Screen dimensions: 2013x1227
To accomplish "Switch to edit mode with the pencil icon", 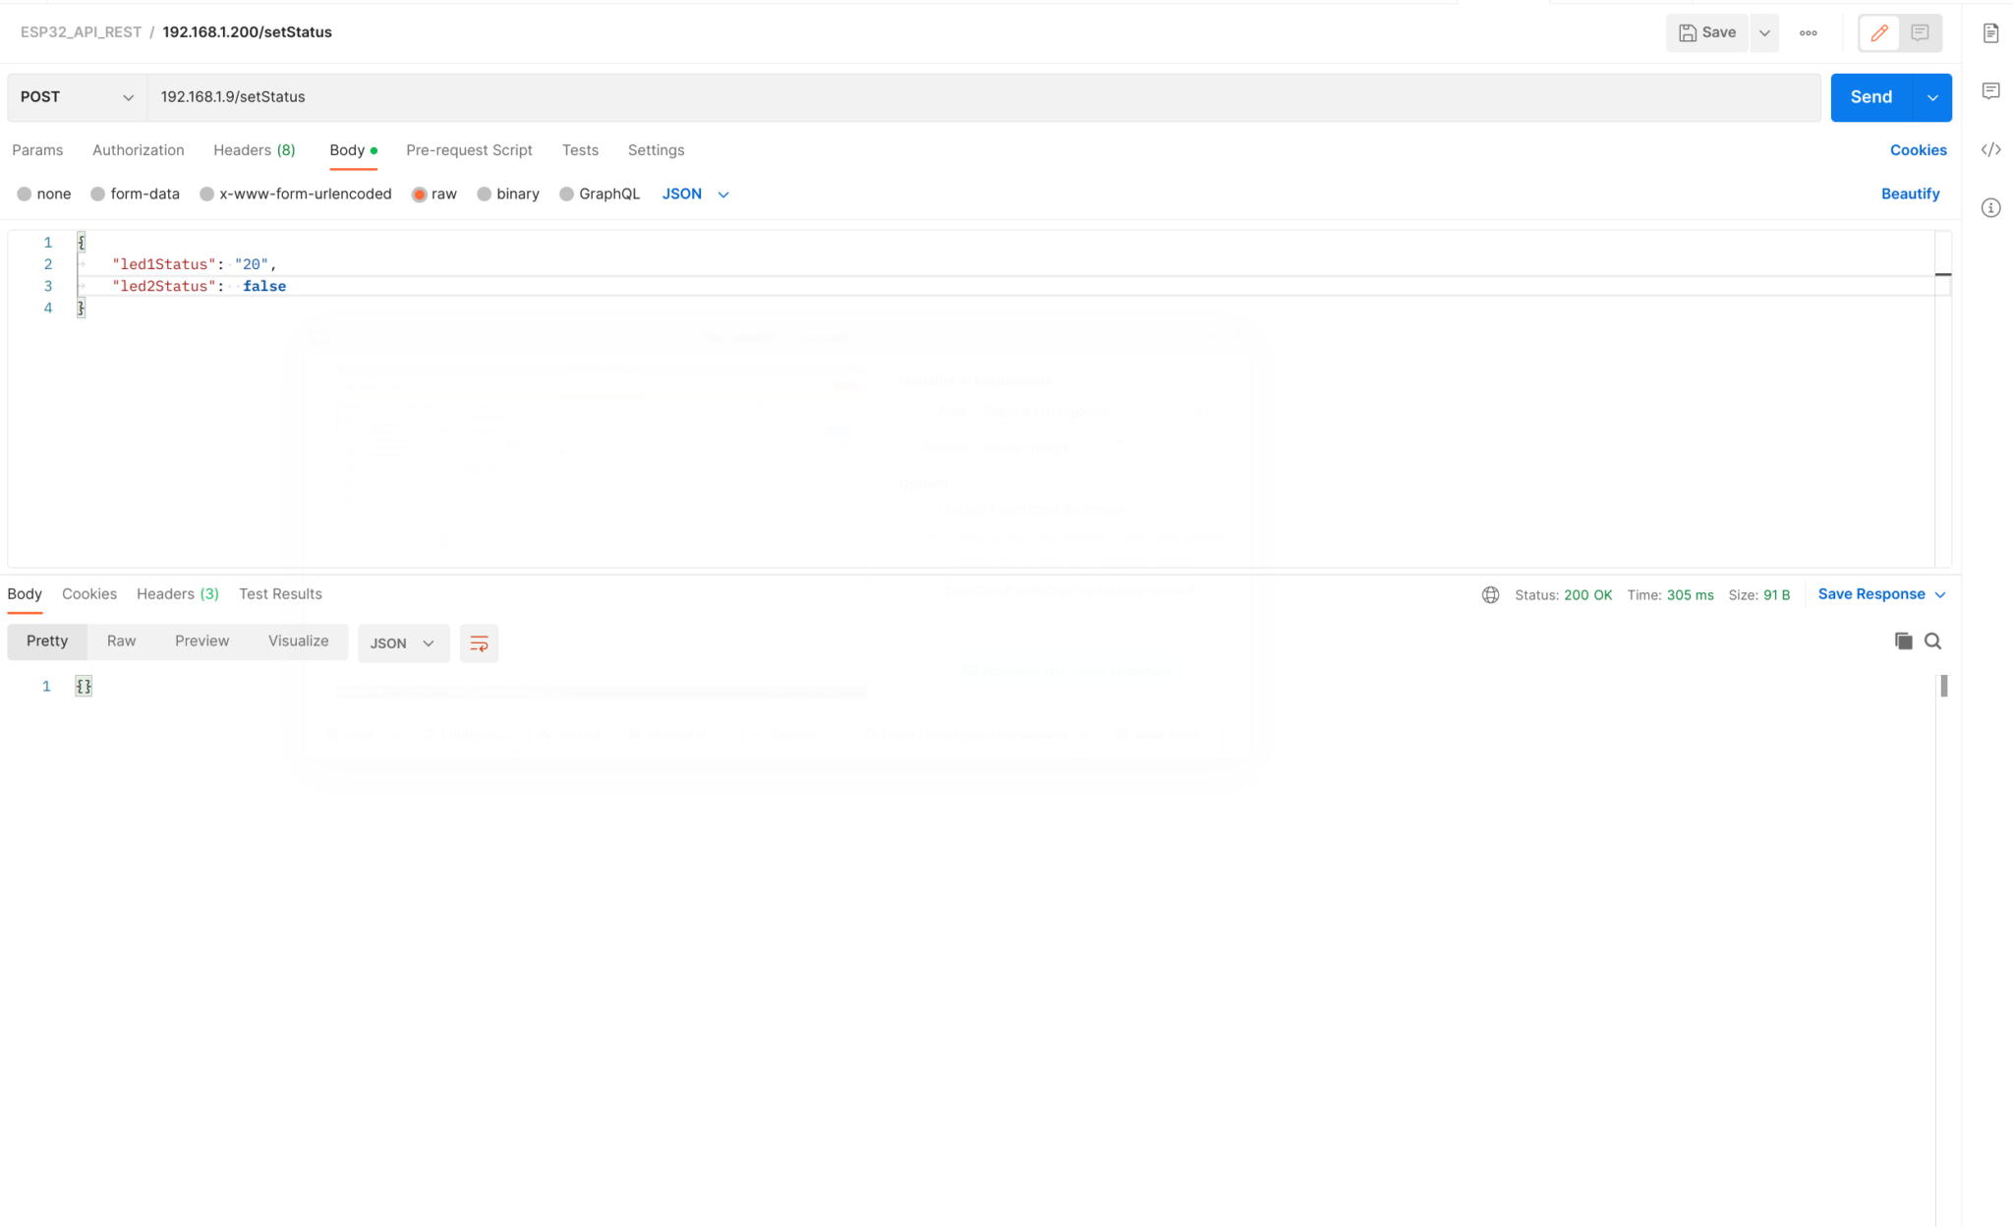I will (1878, 33).
